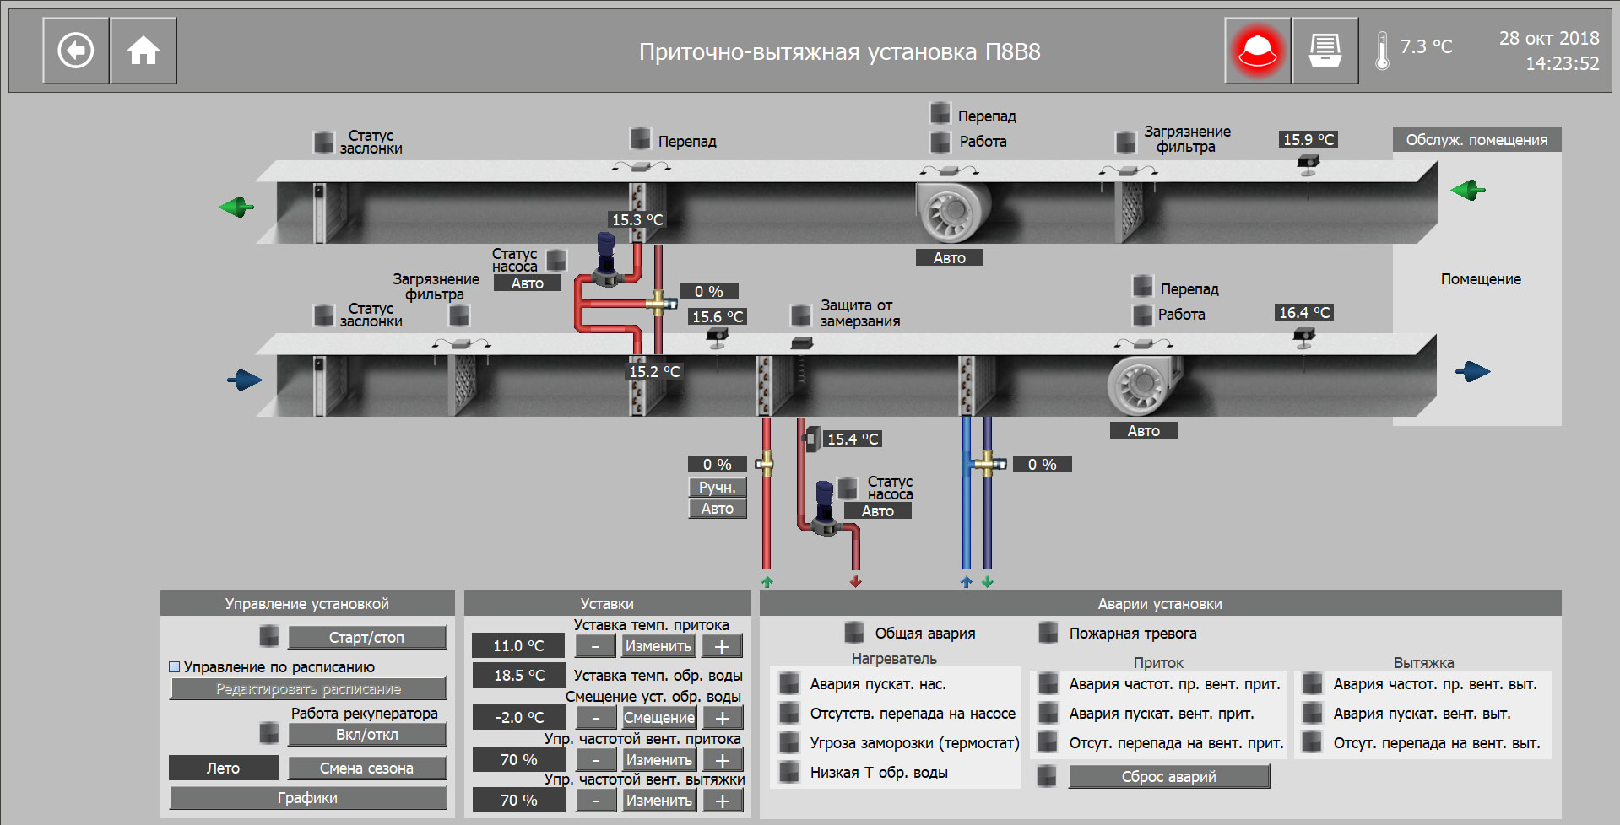Switch heater valve to Ручн. mode
The height and width of the screenshot is (825, 1620).
point(717,488)
